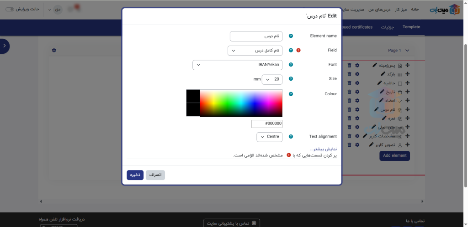Open gear settings for مشخصات کاربر

357,136
